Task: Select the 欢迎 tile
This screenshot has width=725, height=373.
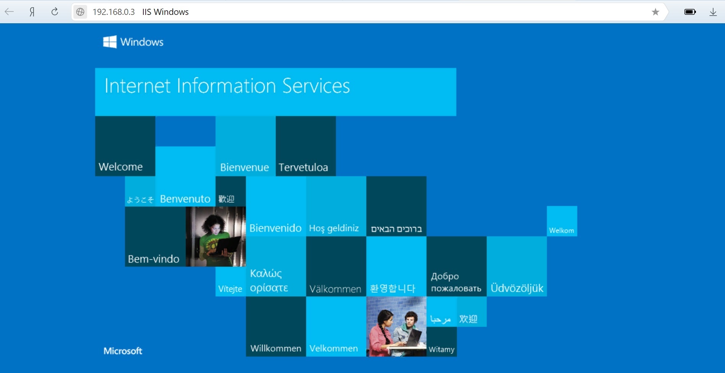Action: tap(472, 312)
